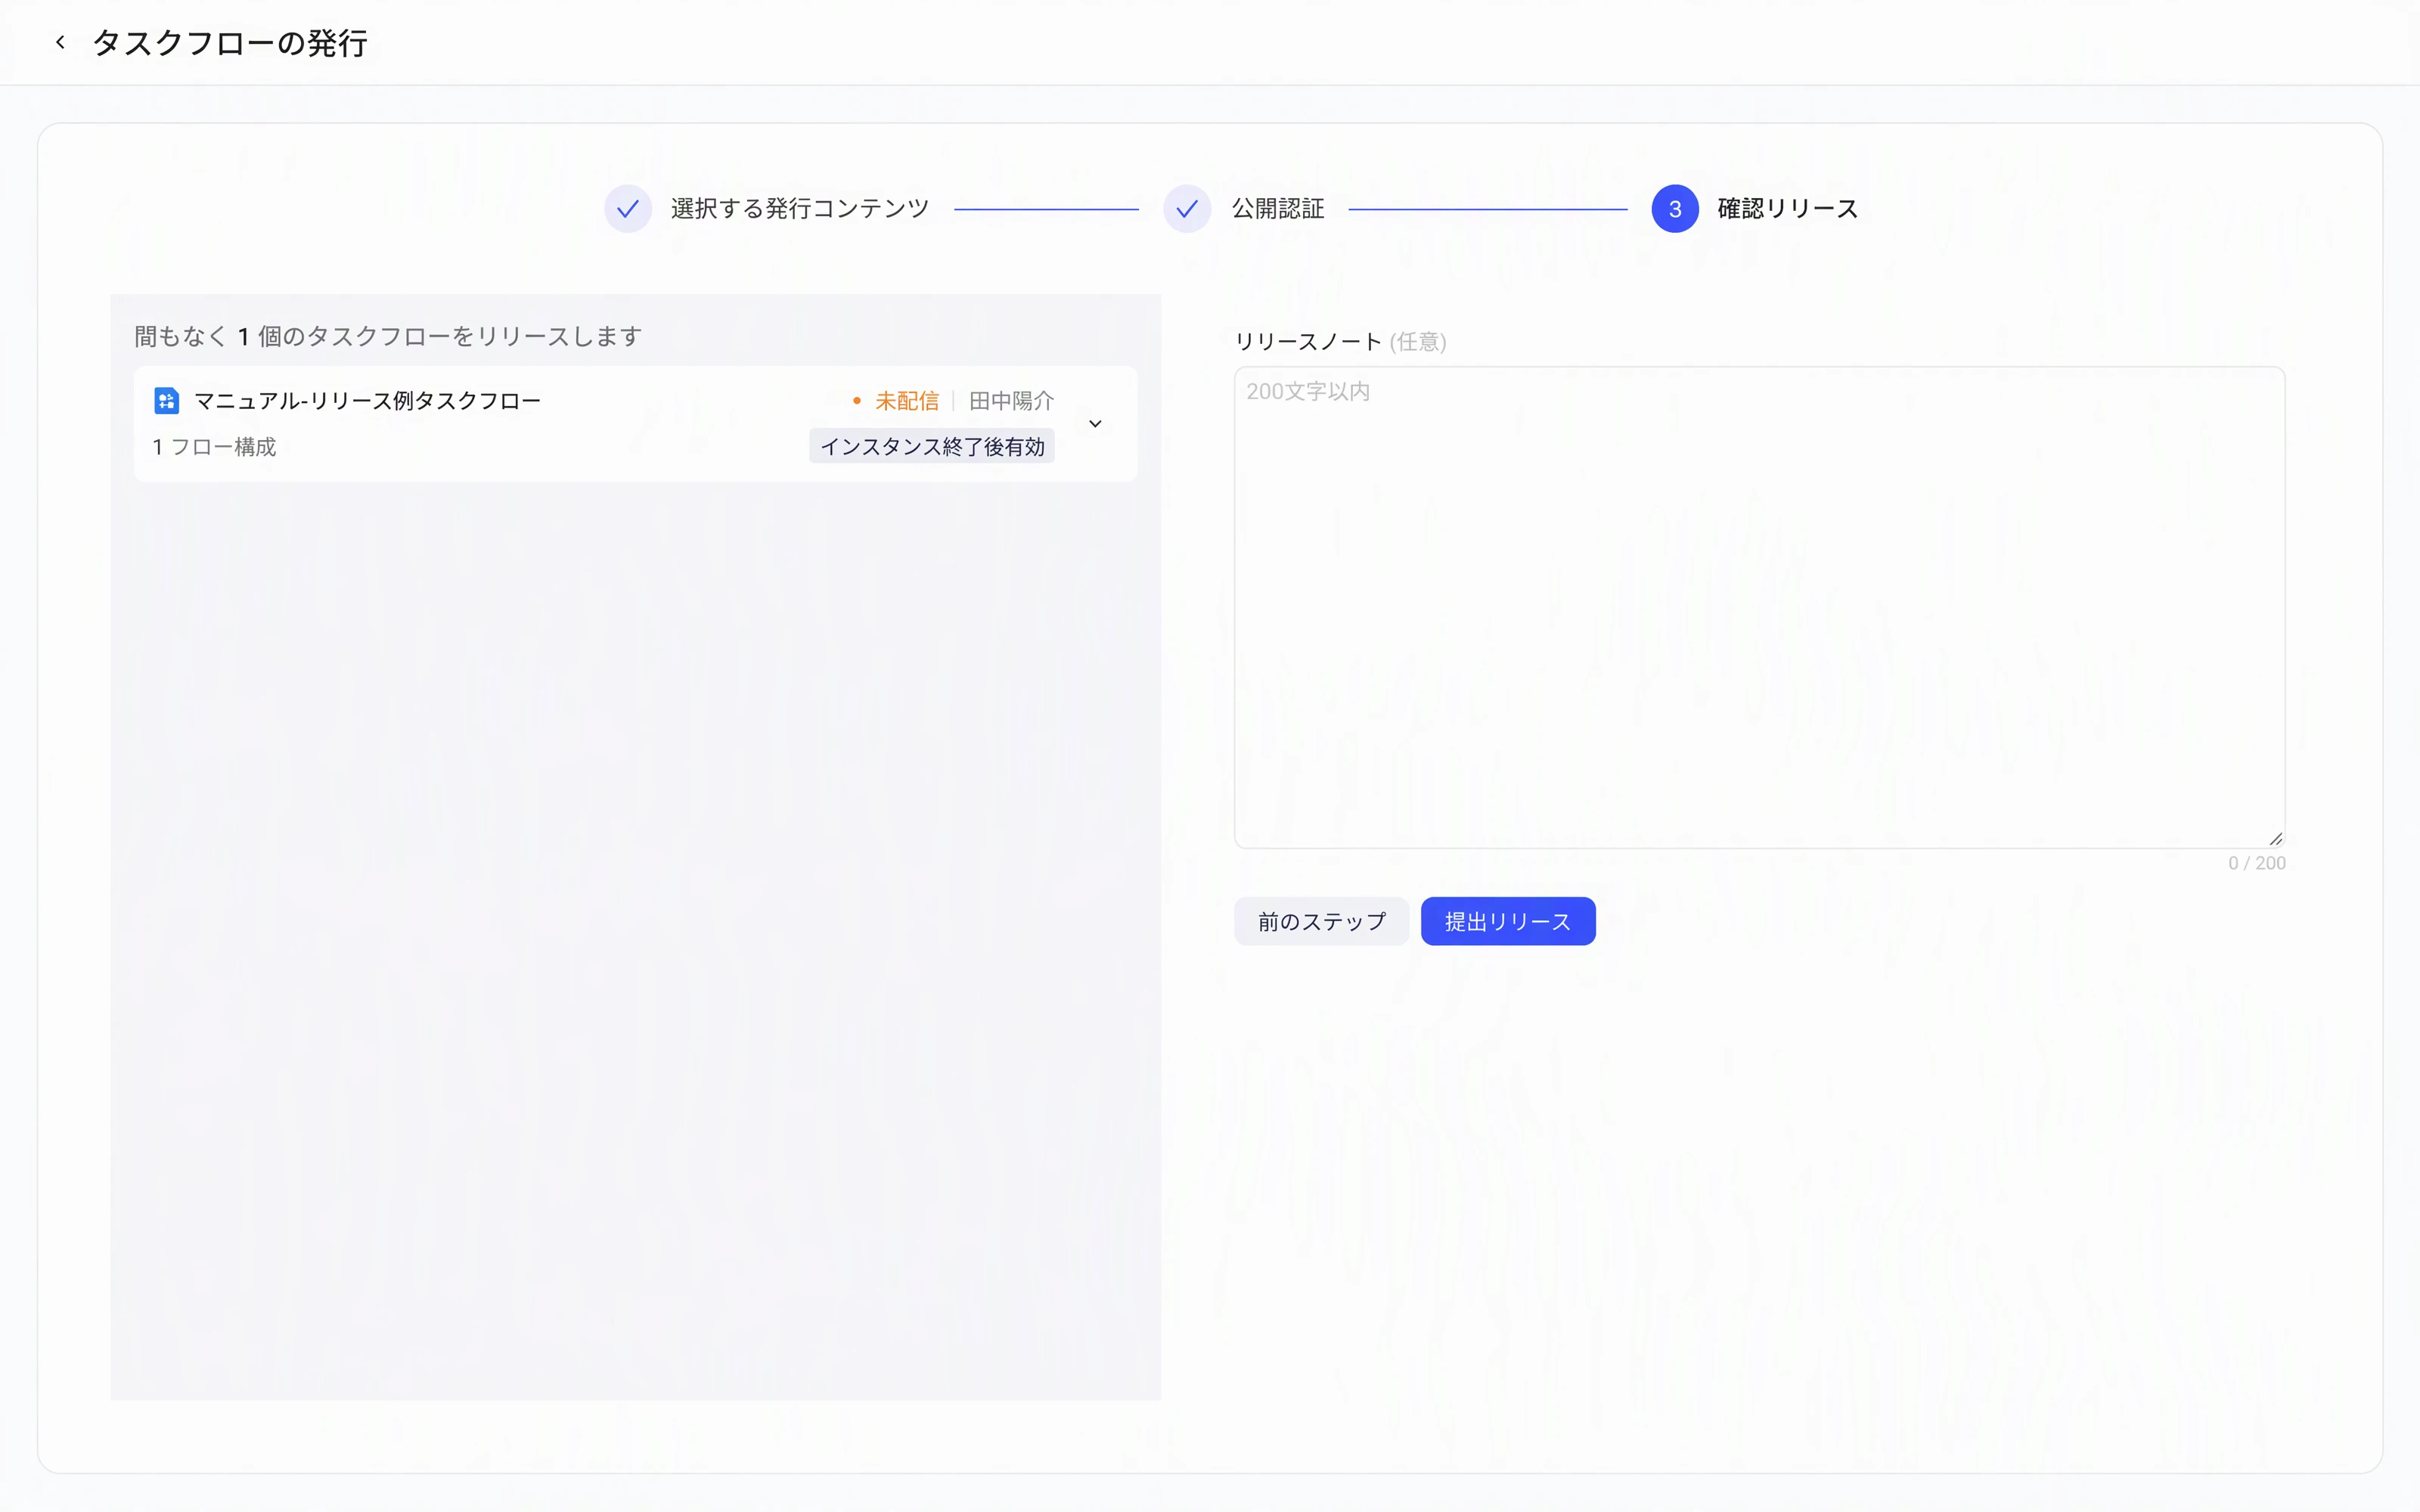The image size is (2420, 1512).
Task: Expand the マニュアル-リリース例タスクフロー row chevron
Action: coord(1095,424)
